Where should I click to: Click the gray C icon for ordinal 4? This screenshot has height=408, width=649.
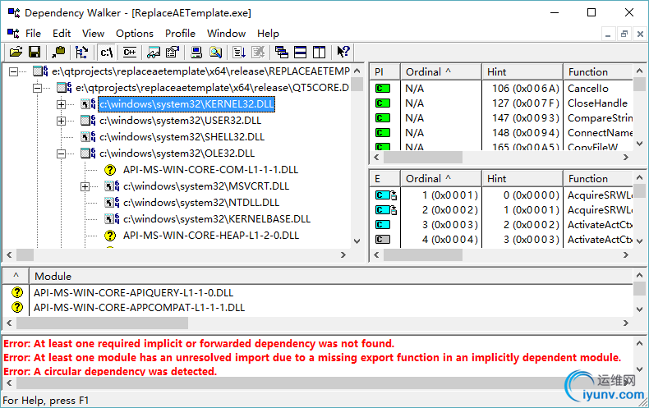[383, 240]
